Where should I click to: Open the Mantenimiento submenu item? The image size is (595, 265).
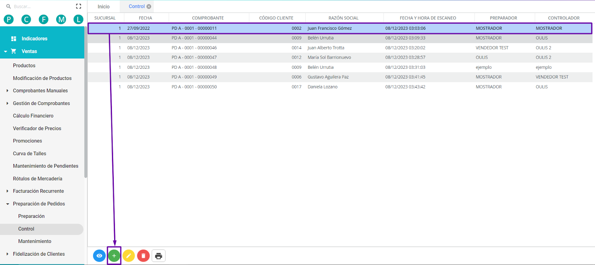tap(35, 241)
